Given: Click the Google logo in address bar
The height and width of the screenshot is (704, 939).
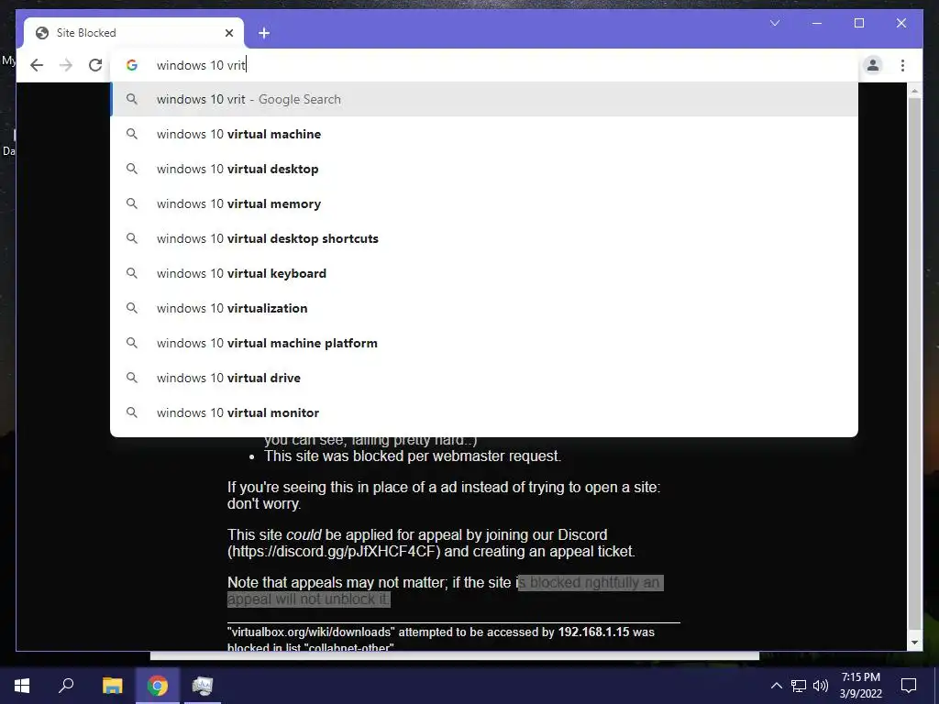Looking at the screenshot, I should (132, 65).
